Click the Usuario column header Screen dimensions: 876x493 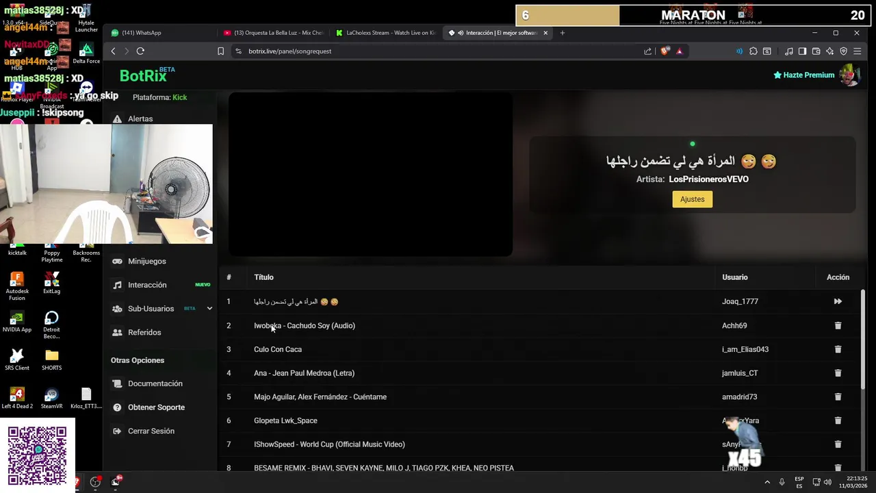tap(735, 277)
